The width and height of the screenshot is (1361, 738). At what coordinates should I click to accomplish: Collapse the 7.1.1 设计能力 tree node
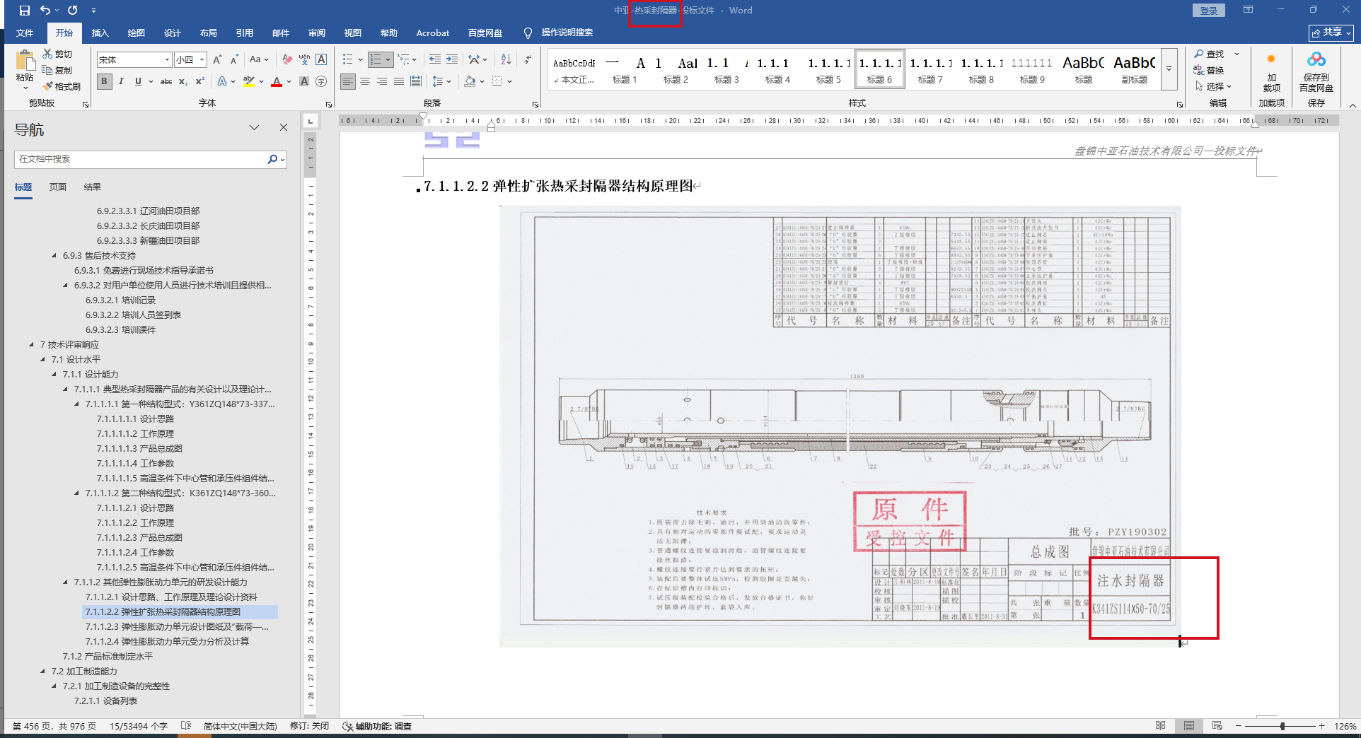[54, 375]
